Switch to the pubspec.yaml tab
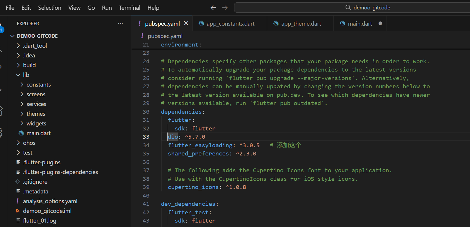The height and width of the screenshot is (227, 470). click(162, 24)
